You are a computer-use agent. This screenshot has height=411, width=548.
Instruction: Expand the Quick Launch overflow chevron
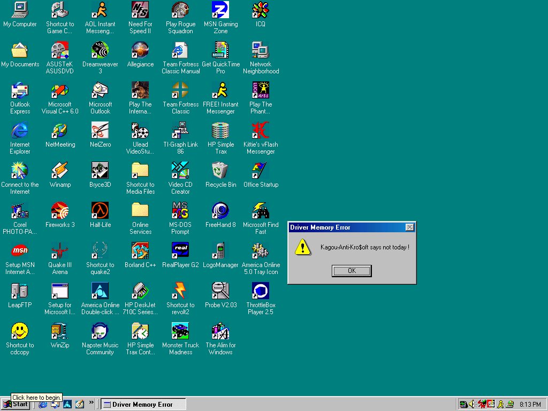(x=91, y=402)
